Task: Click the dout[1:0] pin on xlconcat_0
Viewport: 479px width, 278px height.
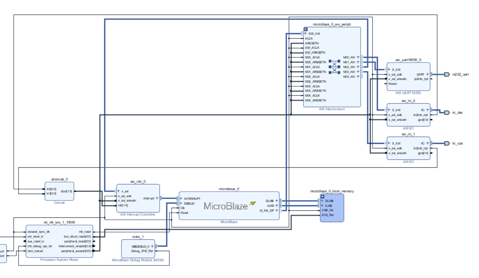Action: tap(66, 191)
